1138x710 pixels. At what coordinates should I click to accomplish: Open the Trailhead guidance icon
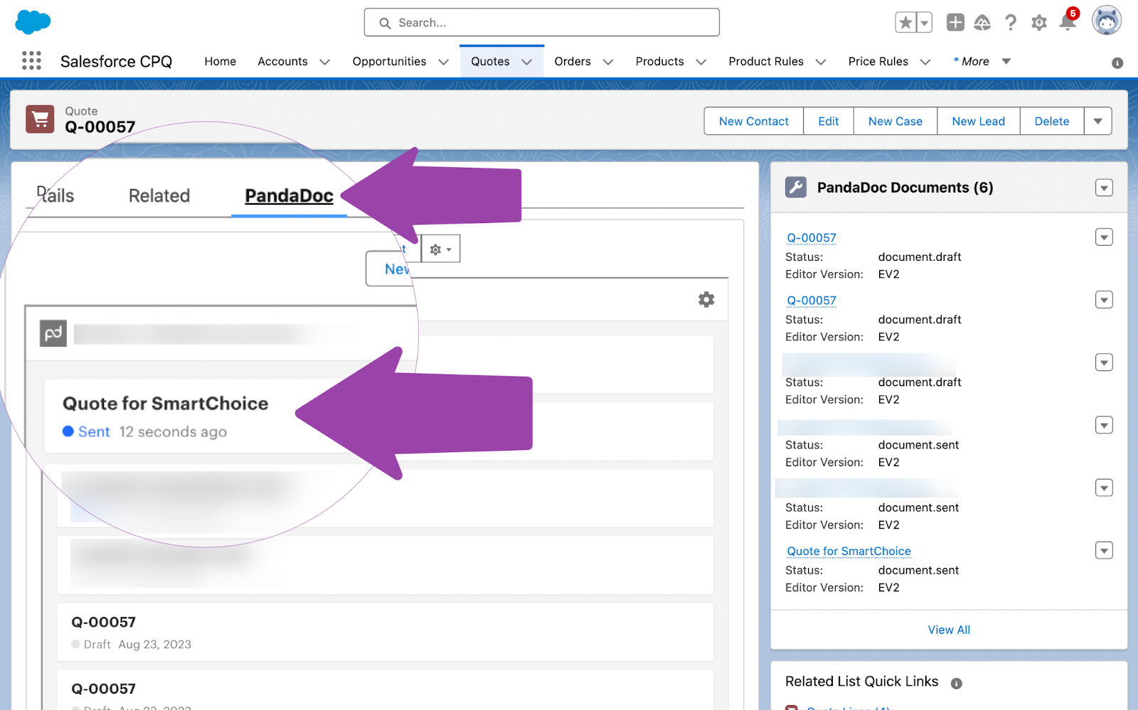(982, 23)
